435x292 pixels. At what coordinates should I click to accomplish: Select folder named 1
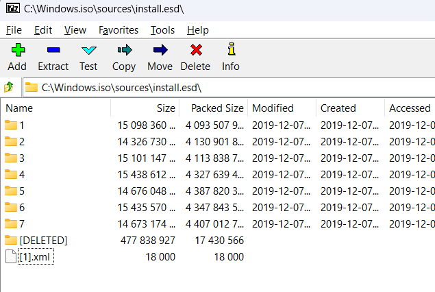[21, 125]
